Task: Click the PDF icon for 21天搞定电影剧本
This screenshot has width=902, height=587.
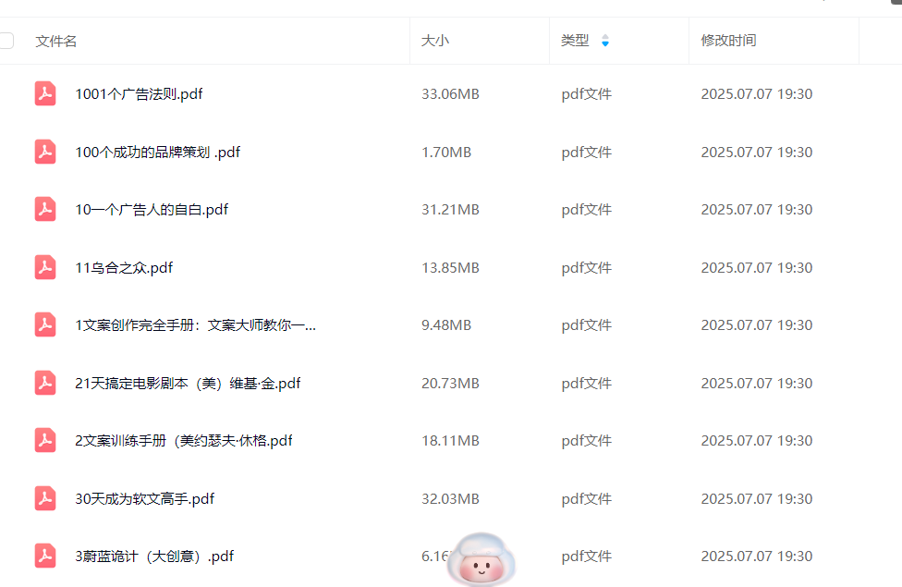Action: 45,383
